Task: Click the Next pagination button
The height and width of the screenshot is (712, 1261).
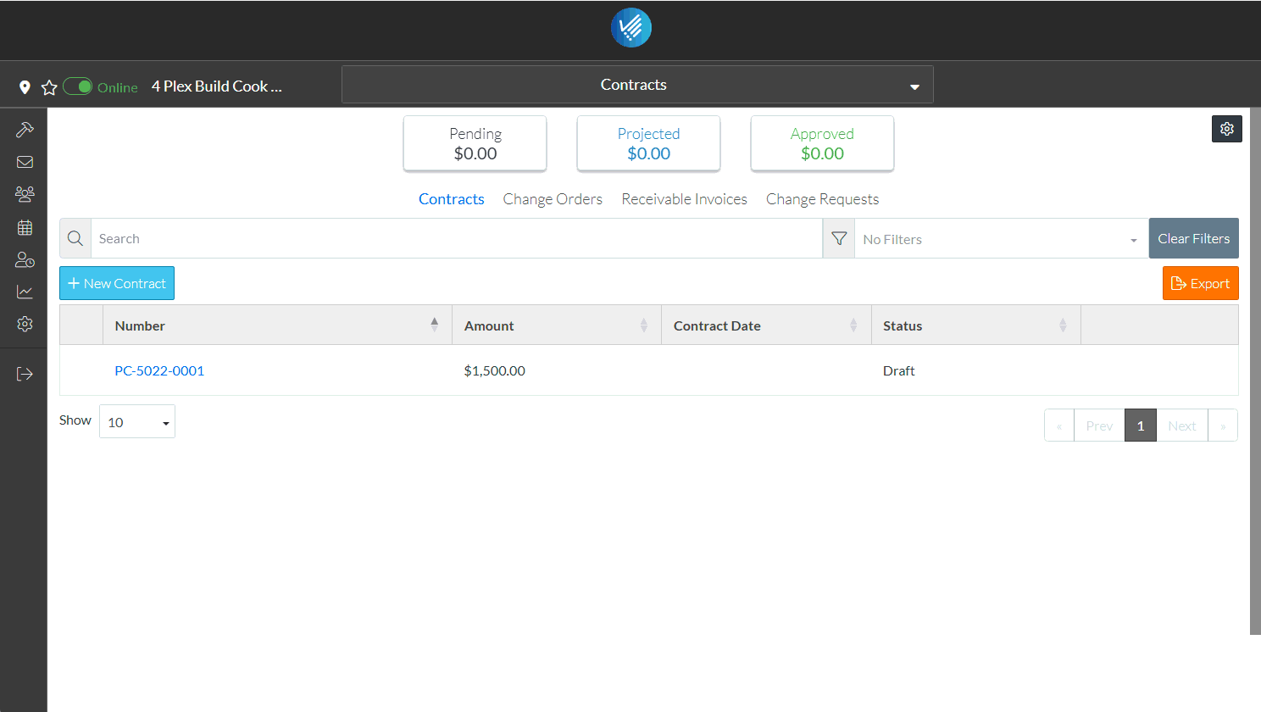Action: pos(1182,426)
